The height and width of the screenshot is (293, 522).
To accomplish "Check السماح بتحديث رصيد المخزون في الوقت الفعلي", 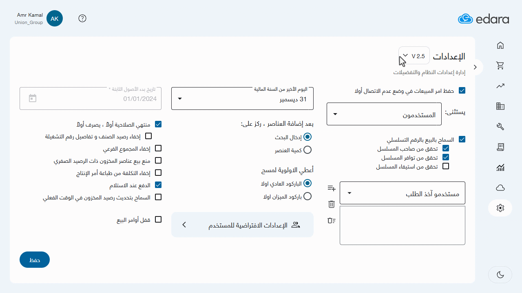I will (158, 197).
